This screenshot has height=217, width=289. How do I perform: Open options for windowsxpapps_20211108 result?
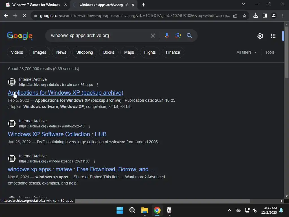[x=94, y=161]
